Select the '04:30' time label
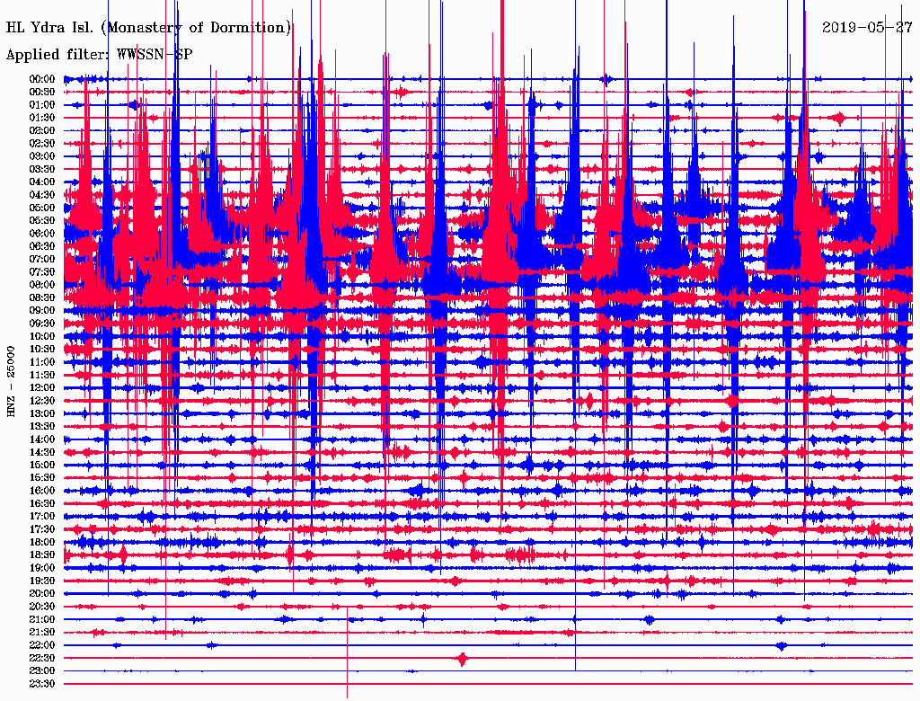This screenshot has width=920, height=701. click(42, 194)
